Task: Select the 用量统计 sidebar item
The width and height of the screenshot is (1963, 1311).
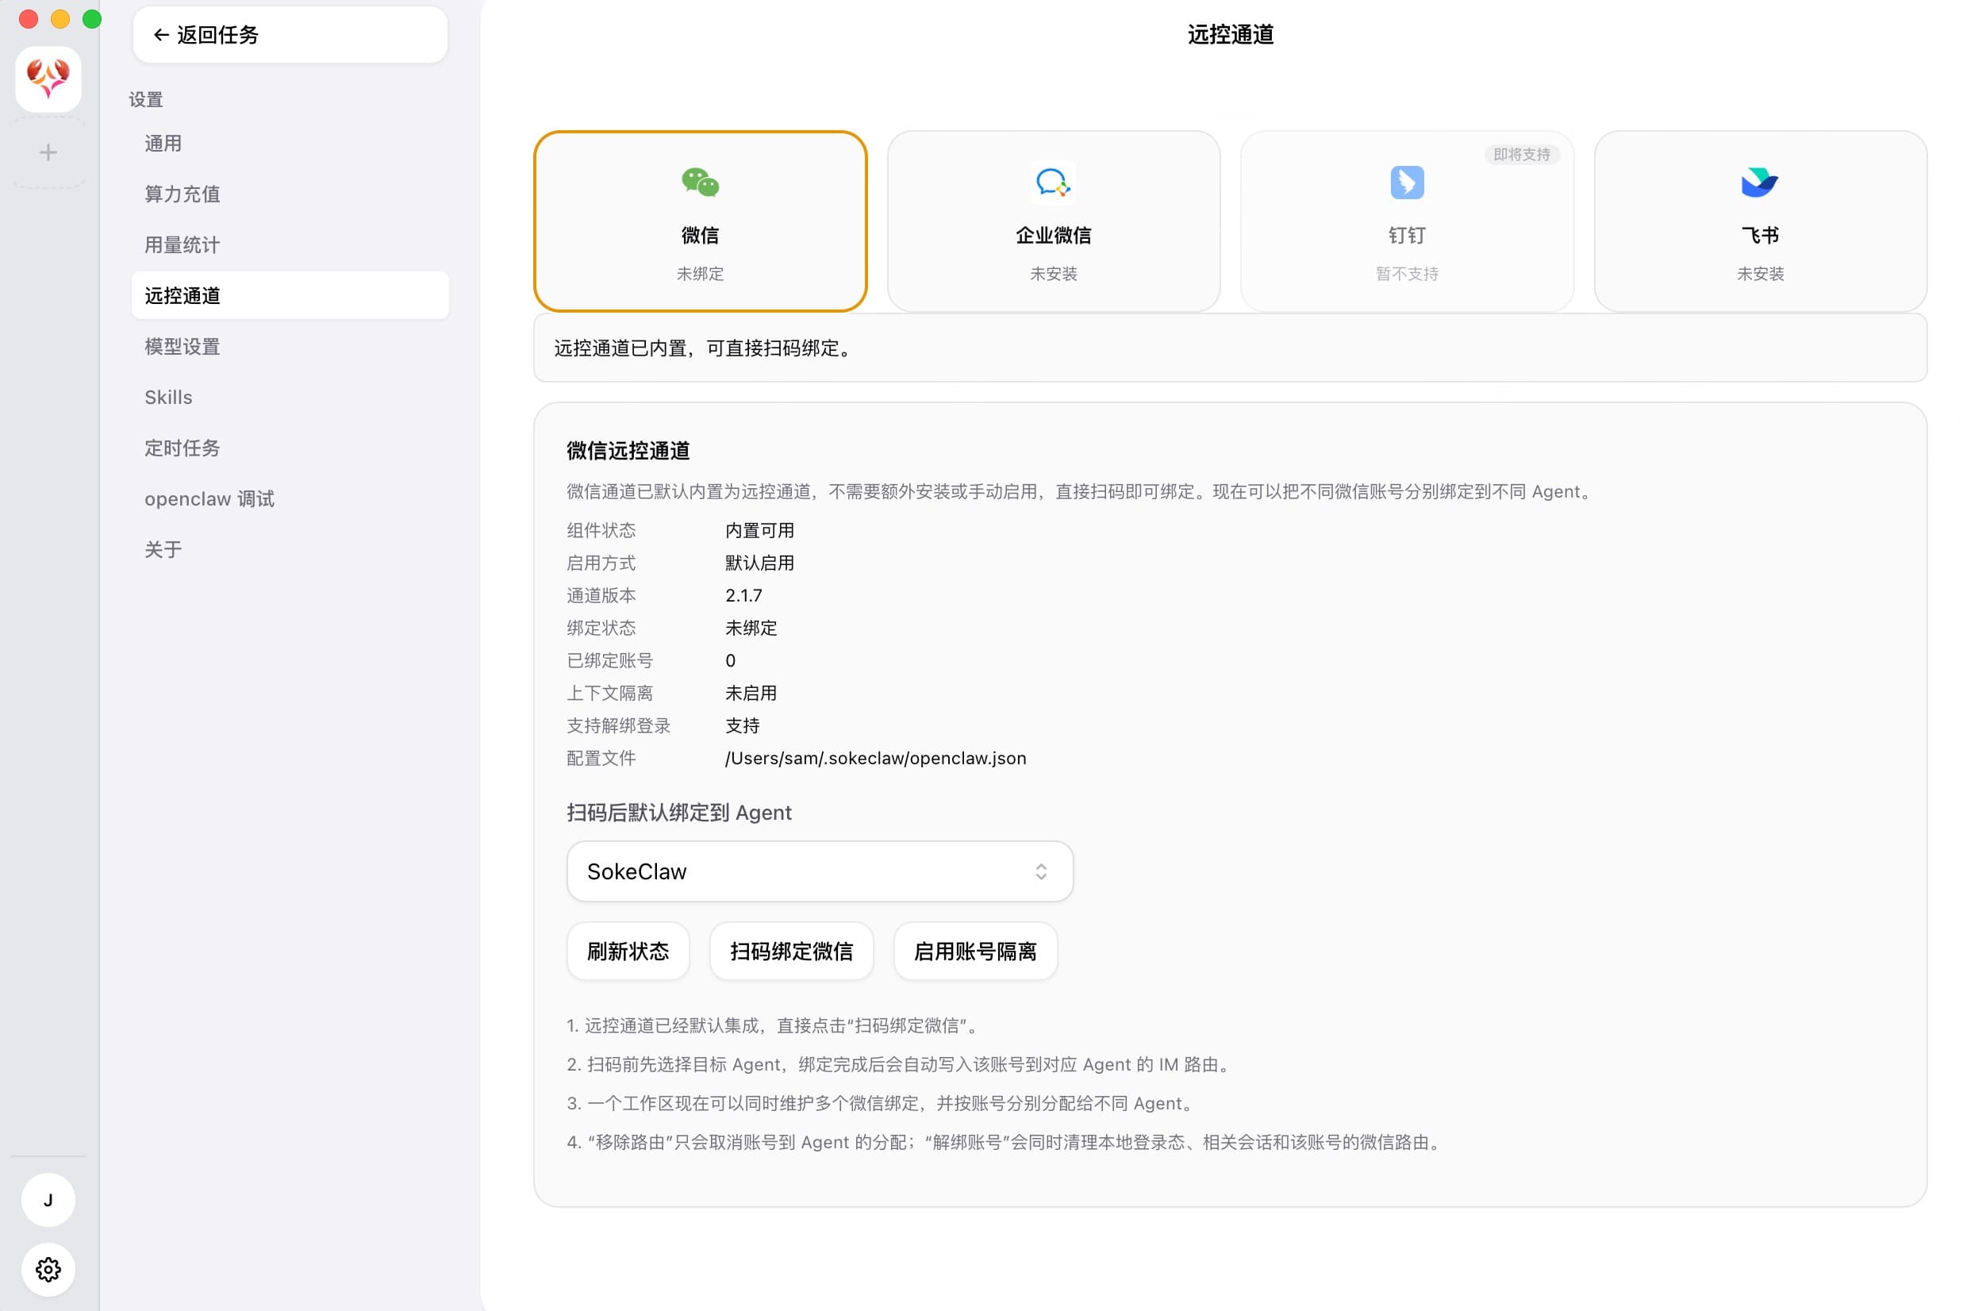Action: (x=182, y=245)
